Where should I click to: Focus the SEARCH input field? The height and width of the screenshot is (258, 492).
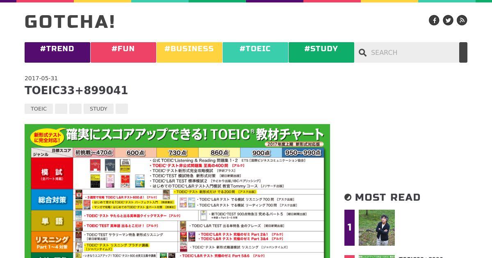click(413, 52)
